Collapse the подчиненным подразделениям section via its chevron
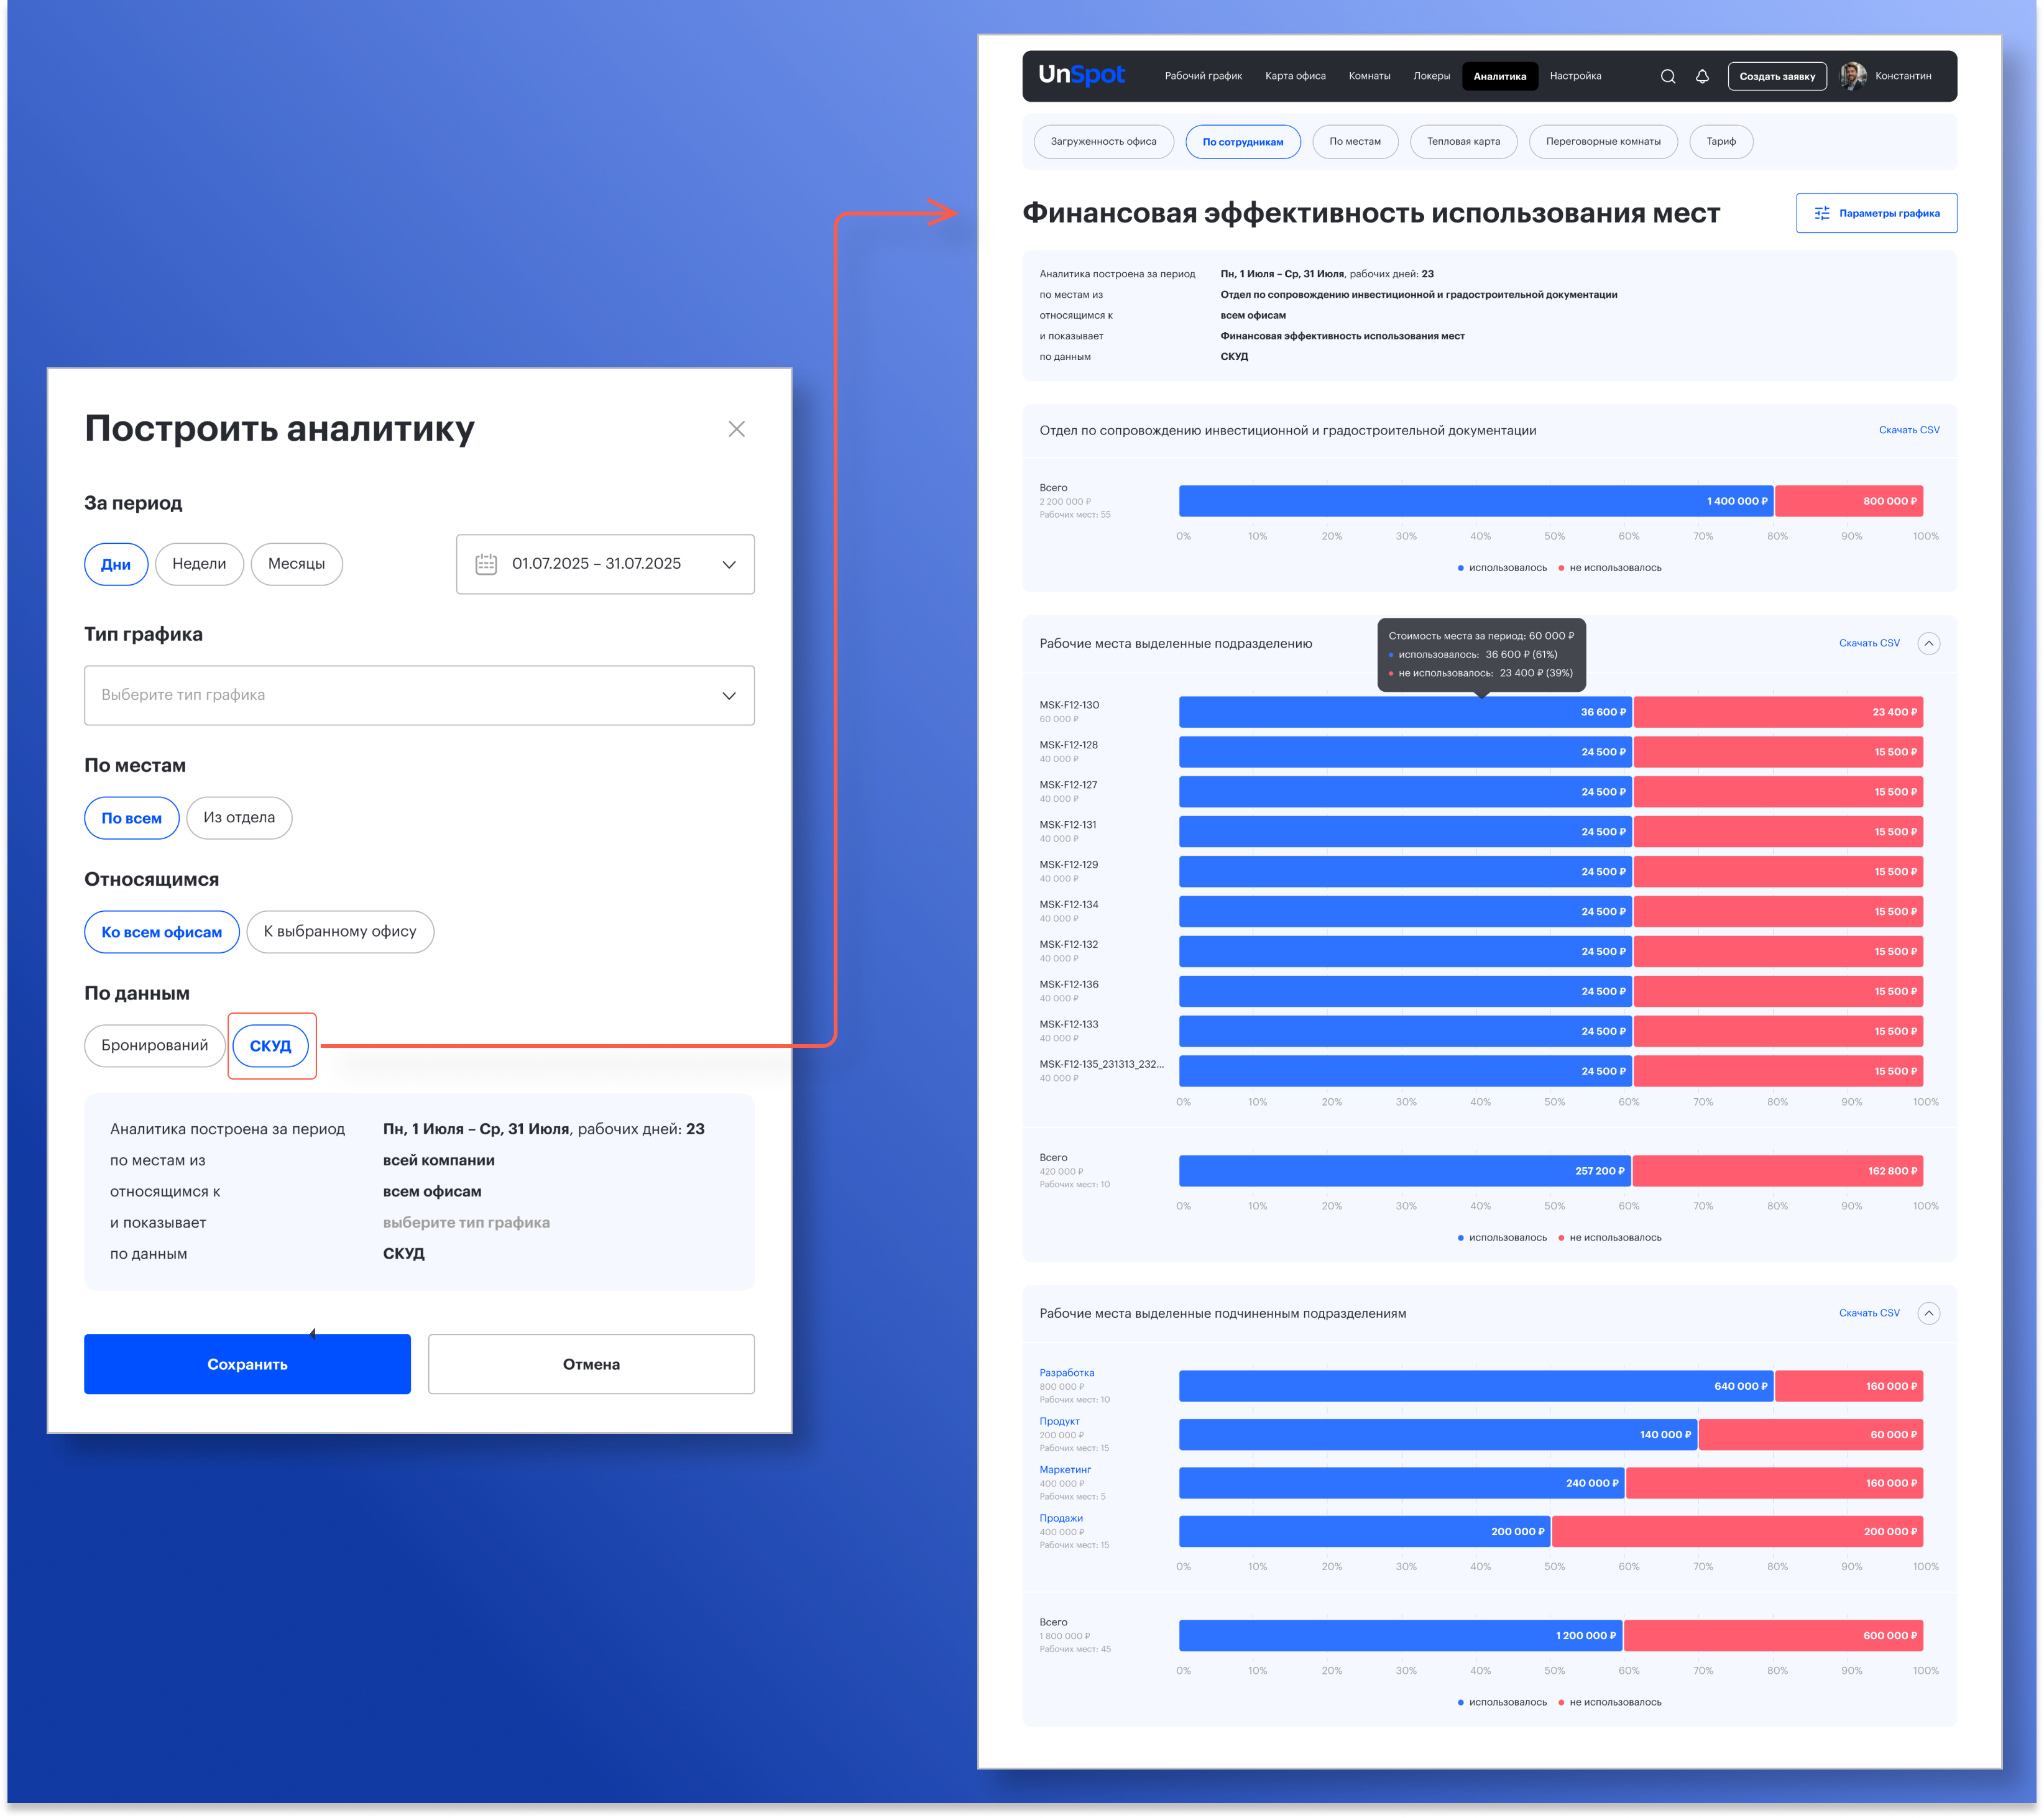This screenshot has height=1818, width=2044. 1928,1313
